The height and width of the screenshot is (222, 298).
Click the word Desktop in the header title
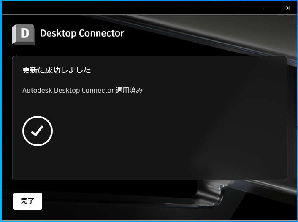coord(58,34)
